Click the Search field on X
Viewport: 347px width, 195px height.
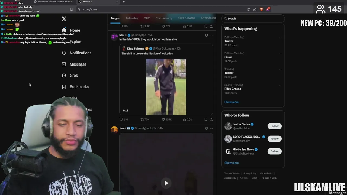click(x=253, y=19)
